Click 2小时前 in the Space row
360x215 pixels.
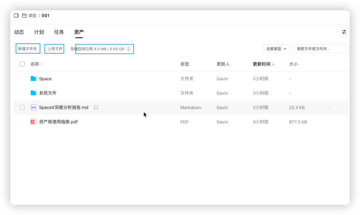coord(261,79)
